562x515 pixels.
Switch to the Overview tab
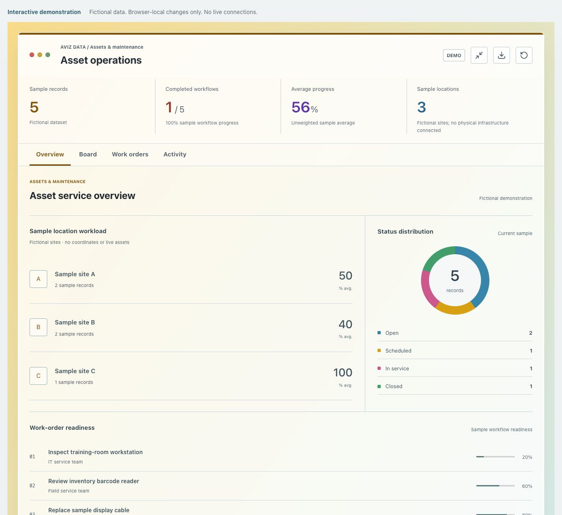(50, 154)
